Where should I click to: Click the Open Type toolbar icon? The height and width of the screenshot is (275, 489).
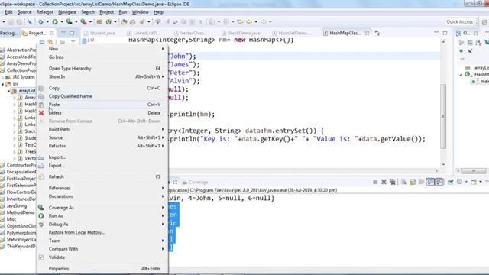click(x=124, y=22)
